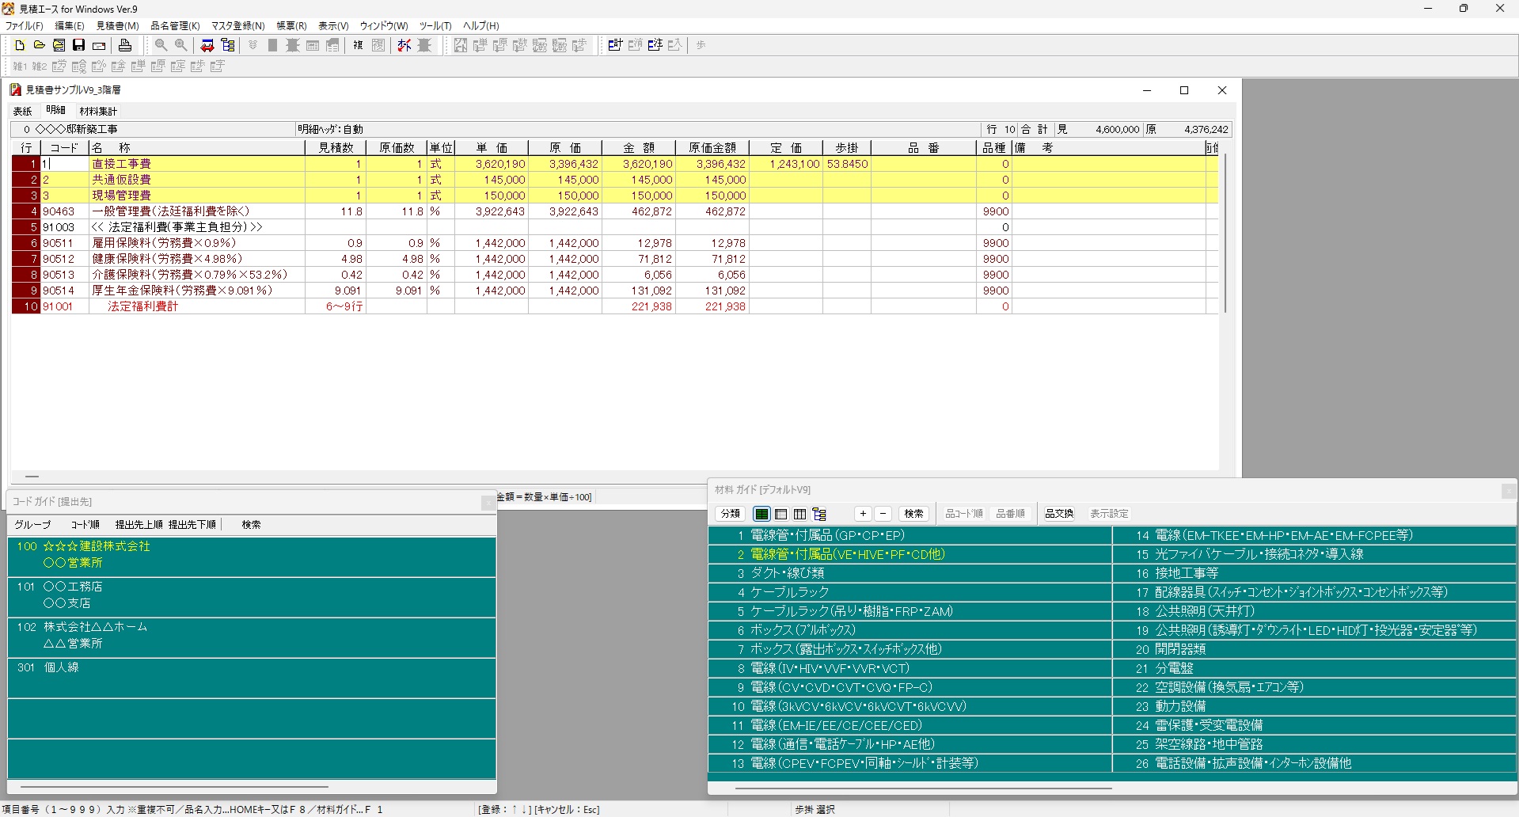
Task: Open the 品名管理(K) menu
Action: pos(175,26)
